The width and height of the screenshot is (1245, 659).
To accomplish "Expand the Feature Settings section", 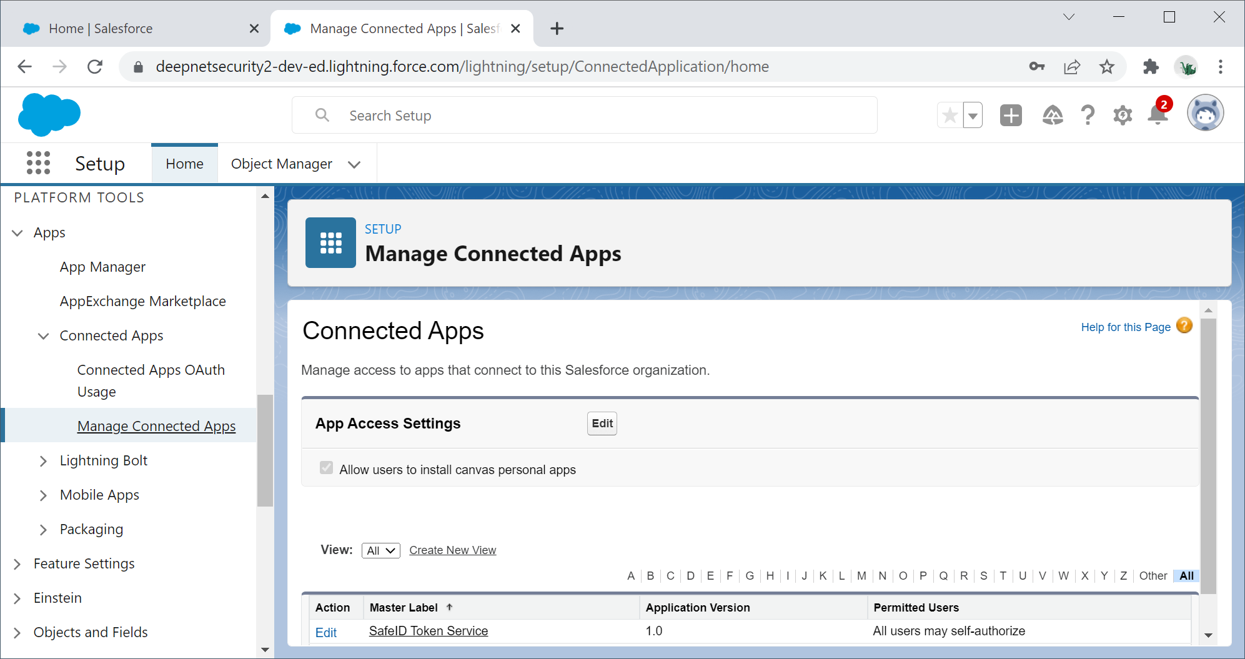I will [17, 564].
